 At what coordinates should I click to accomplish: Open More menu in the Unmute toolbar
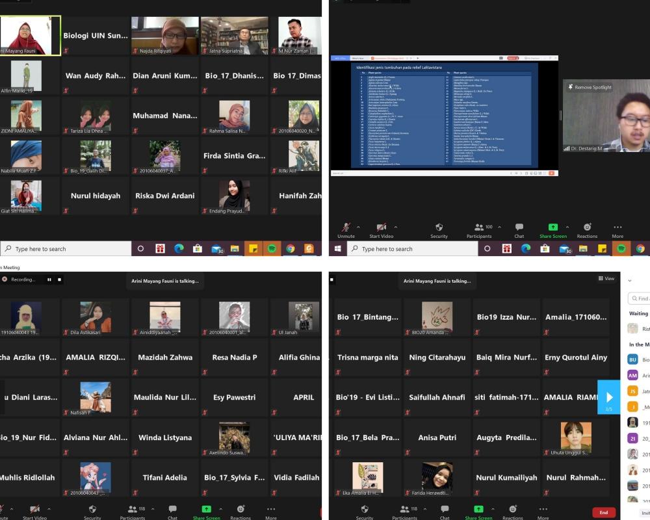[x=617, y=229]
